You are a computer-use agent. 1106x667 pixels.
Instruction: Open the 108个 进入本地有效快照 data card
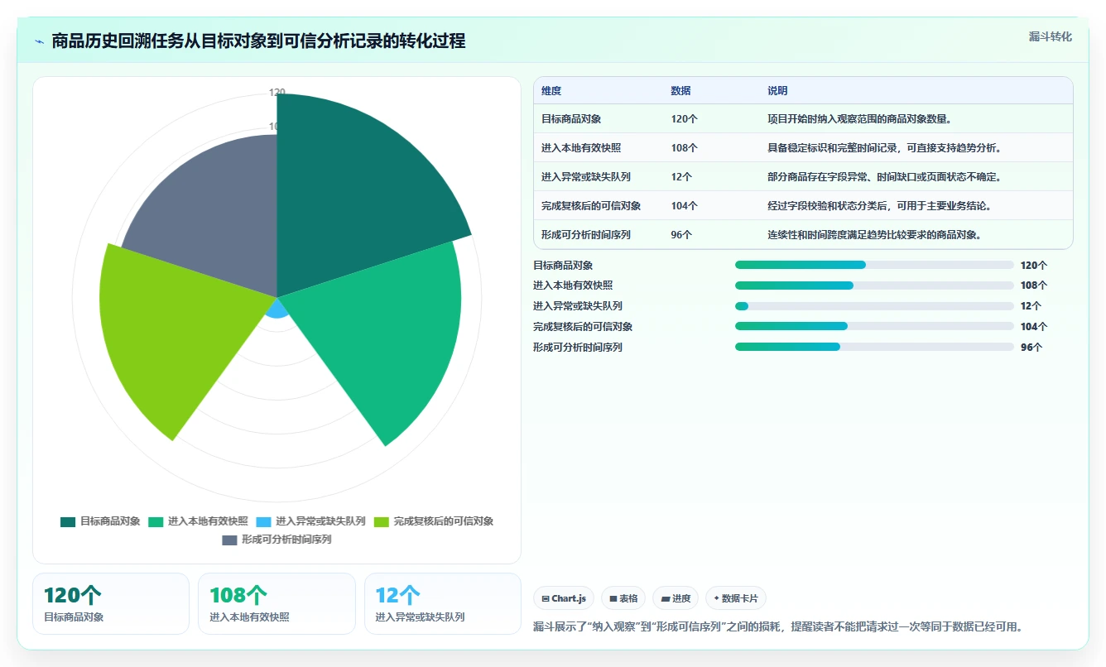276,604
